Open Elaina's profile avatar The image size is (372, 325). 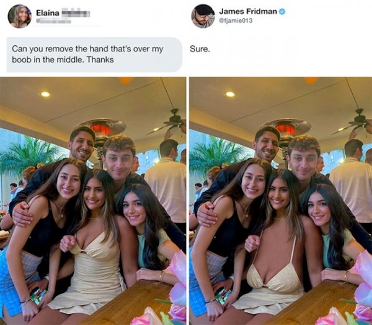[19, 16]
